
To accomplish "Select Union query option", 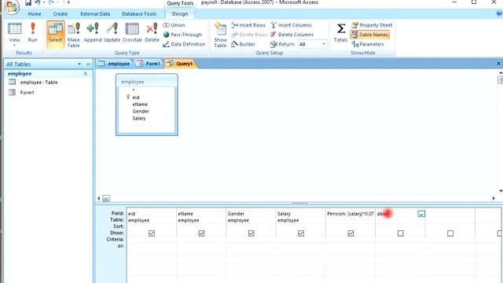I will pyautogui.click(x=174, y=25).
